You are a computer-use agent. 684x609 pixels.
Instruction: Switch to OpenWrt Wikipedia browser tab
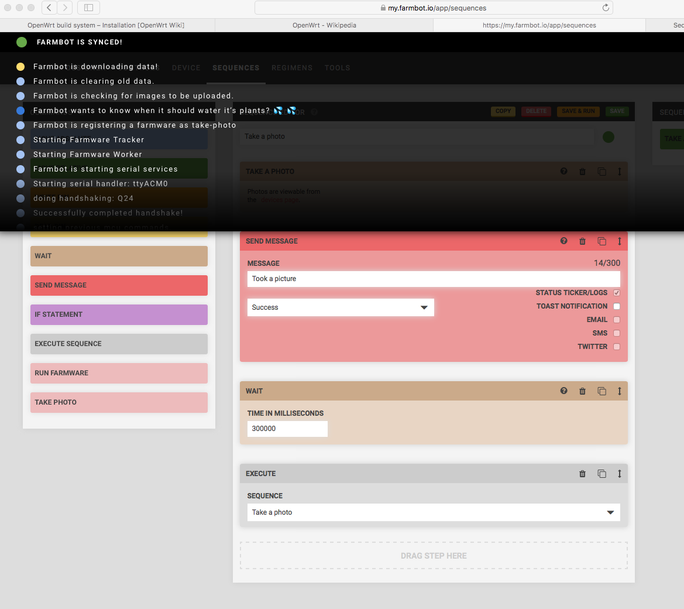(324, 25)
